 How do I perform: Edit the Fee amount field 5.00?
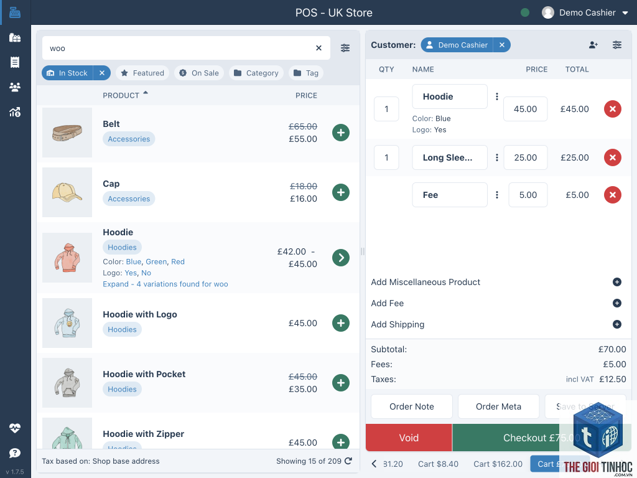pyautogui.click(x=528, y=195)
